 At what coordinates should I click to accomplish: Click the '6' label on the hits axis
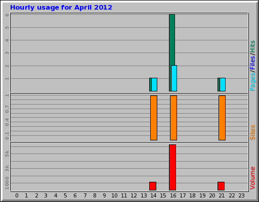(x=7, y=15)
